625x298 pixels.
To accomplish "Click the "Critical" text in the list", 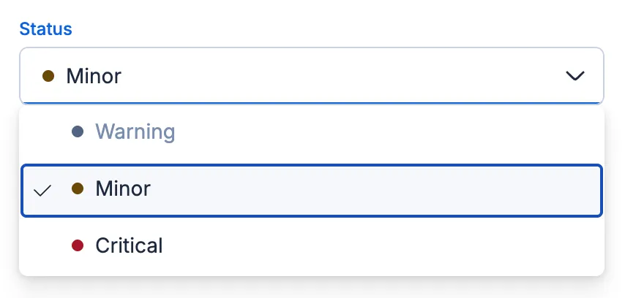I will [x=129, y=246].
